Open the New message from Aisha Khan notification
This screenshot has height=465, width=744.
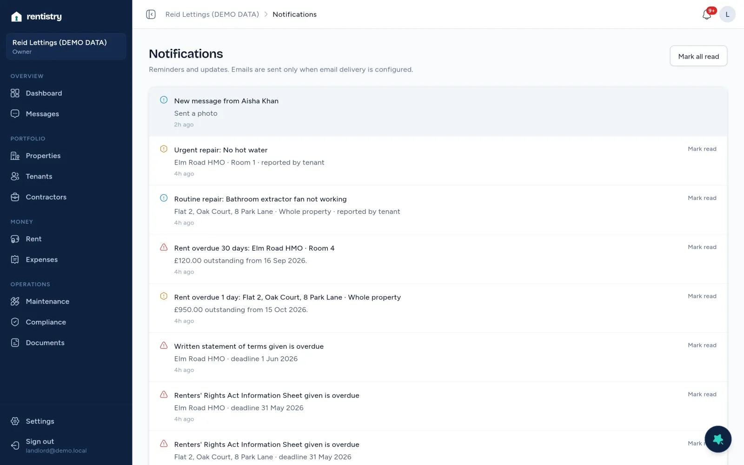point(438,112)
